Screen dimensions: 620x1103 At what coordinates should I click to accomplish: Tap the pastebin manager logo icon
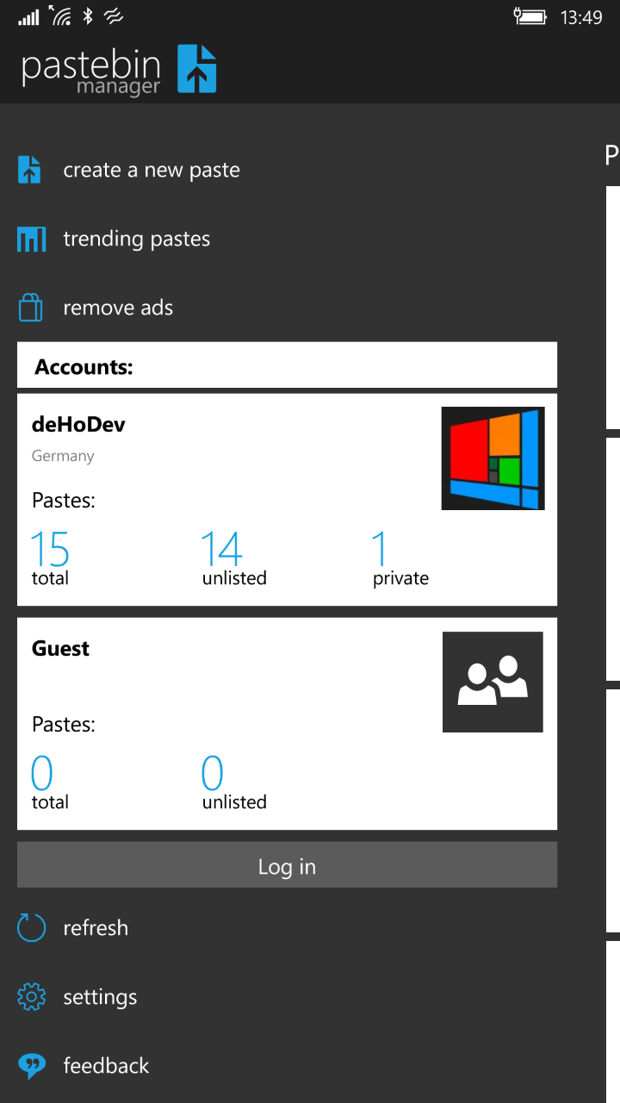tap(196, 69)
